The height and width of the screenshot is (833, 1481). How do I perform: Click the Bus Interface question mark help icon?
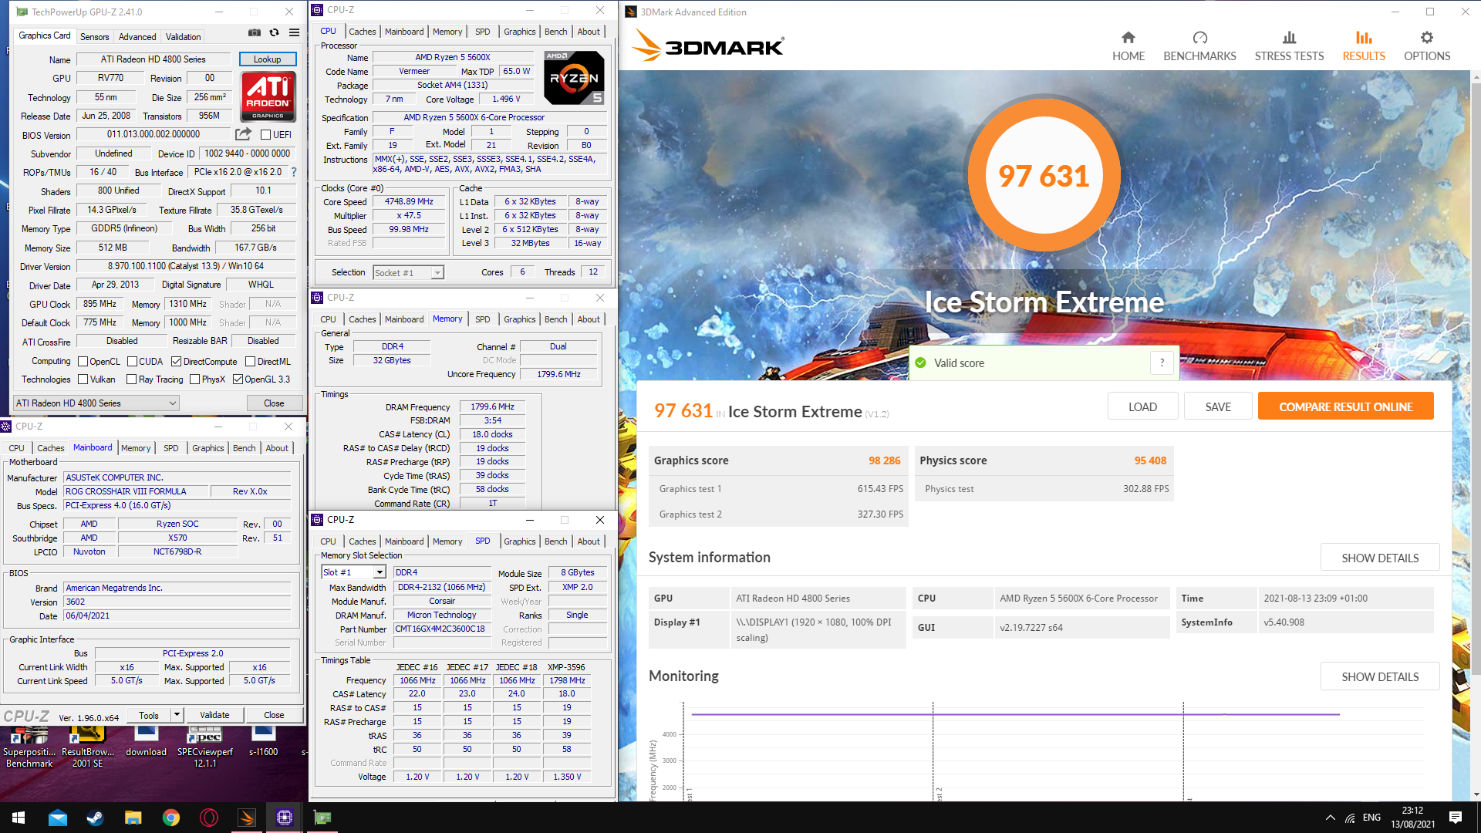tap(294, 172)
